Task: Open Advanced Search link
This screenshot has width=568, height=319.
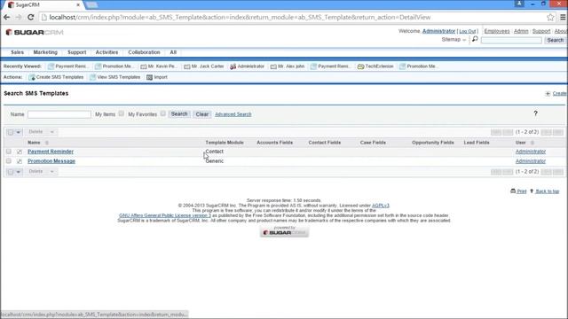Action: click(x=233, y=114)
